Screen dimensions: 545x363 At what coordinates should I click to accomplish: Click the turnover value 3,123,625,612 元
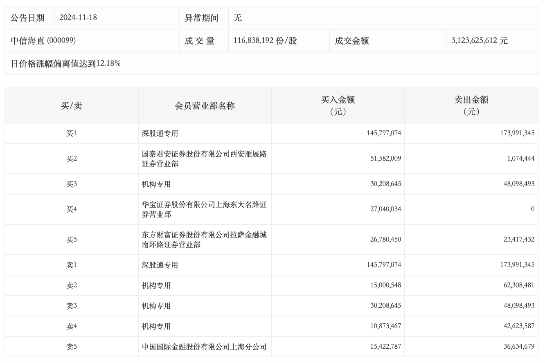[479, 40]
